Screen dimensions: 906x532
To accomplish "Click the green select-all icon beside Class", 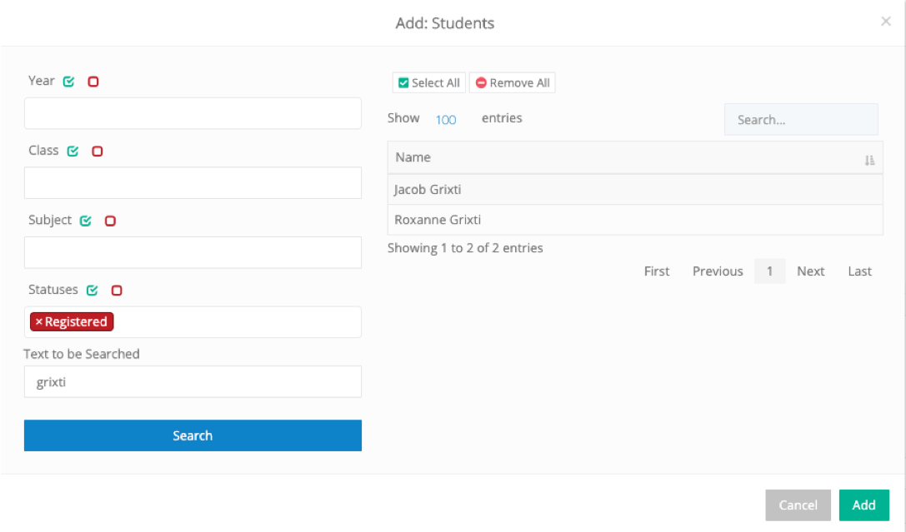I will (72, 151).
